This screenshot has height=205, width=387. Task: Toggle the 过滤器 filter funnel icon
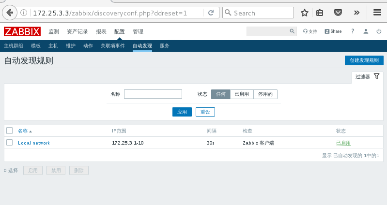(376, 76)
